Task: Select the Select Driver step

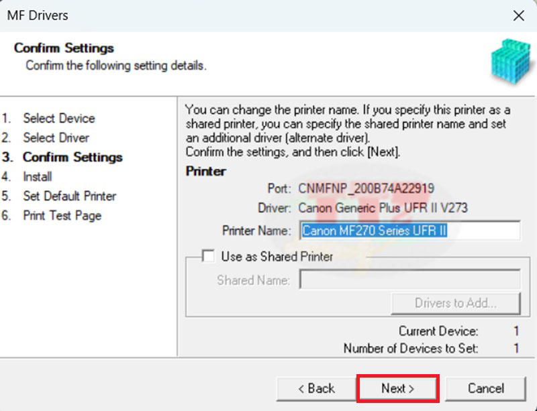Action: (x=56, y=137)
